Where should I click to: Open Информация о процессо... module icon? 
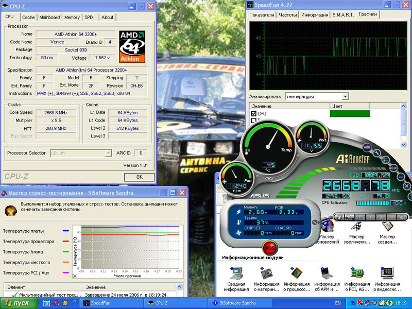coord(297,279)
